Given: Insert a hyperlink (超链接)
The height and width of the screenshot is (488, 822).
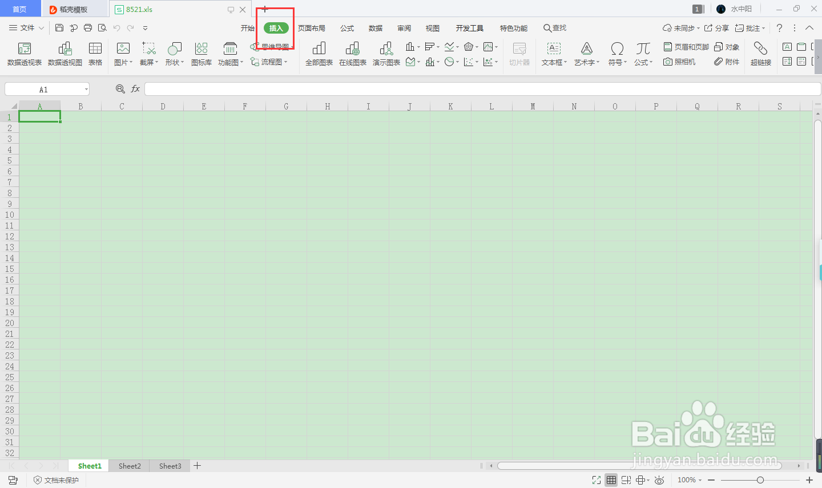Looking at the screenshot, I should (761, 54).
